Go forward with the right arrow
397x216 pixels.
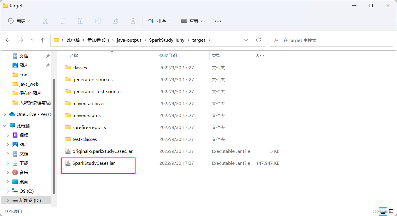click(21, 40)
